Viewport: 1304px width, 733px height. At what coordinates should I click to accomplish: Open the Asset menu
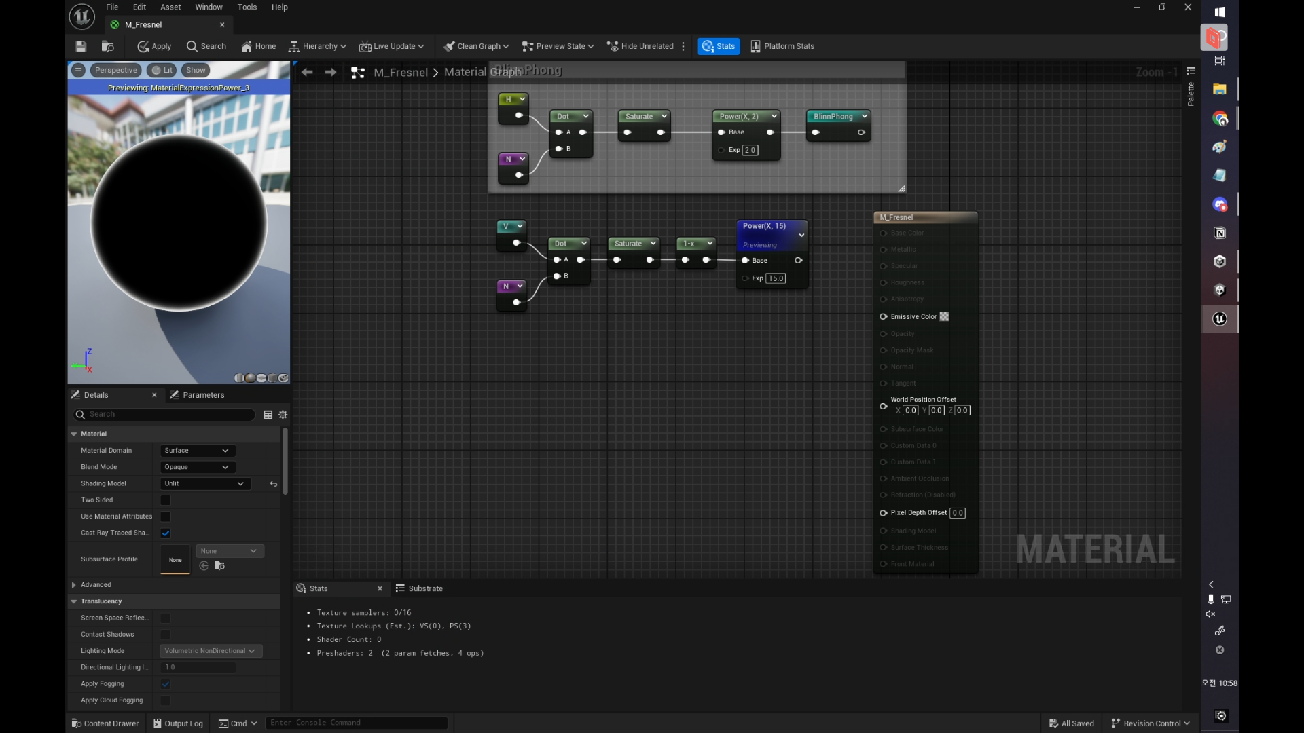point(170,7)
